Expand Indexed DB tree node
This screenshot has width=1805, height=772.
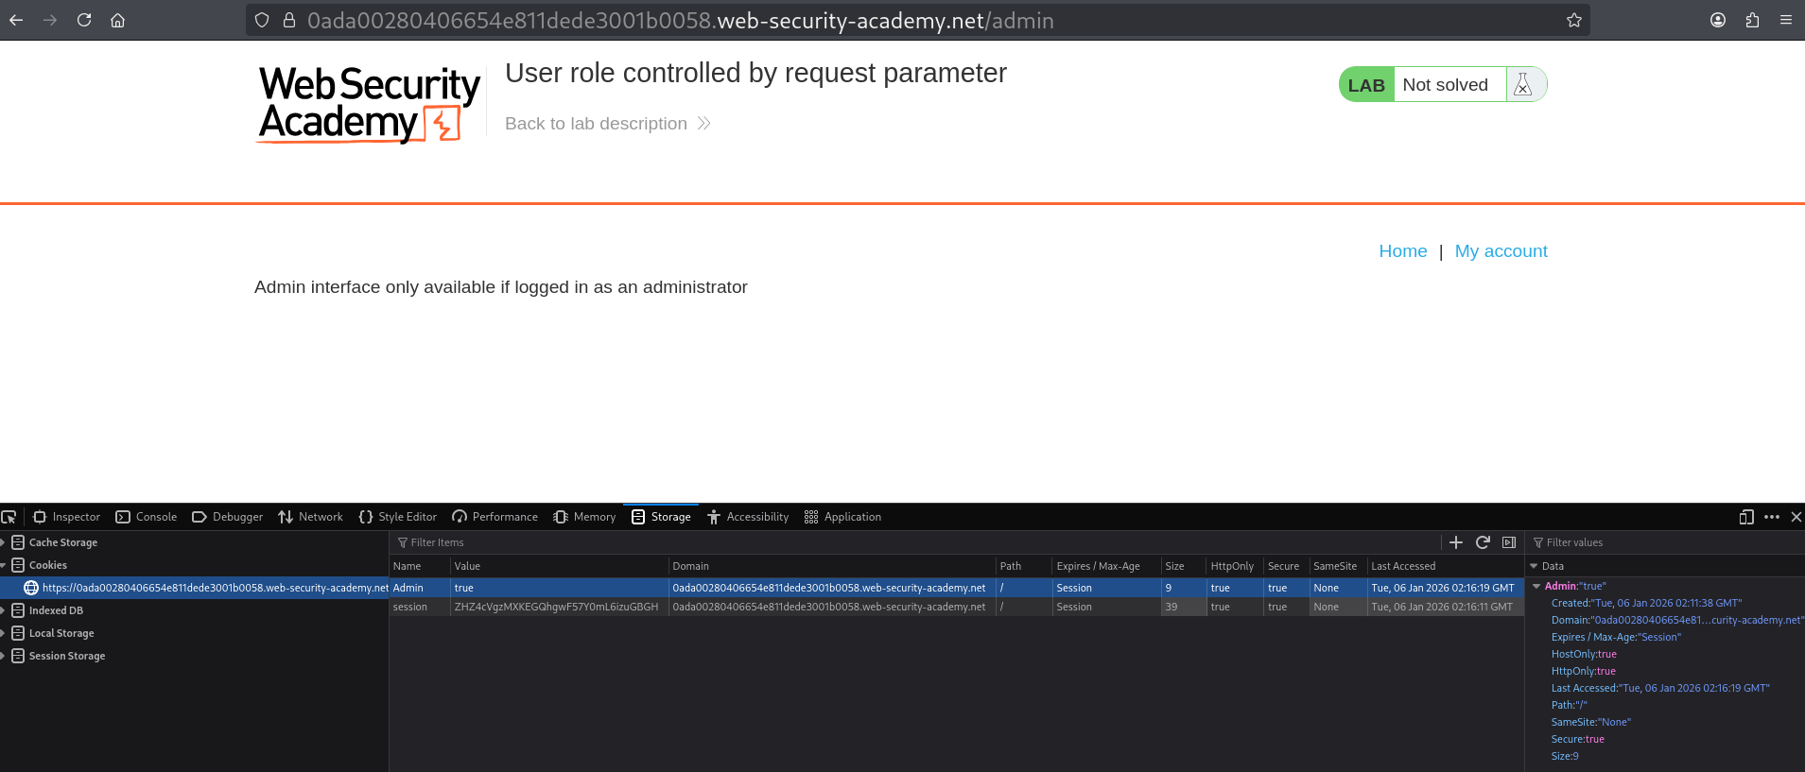point(4,610)
